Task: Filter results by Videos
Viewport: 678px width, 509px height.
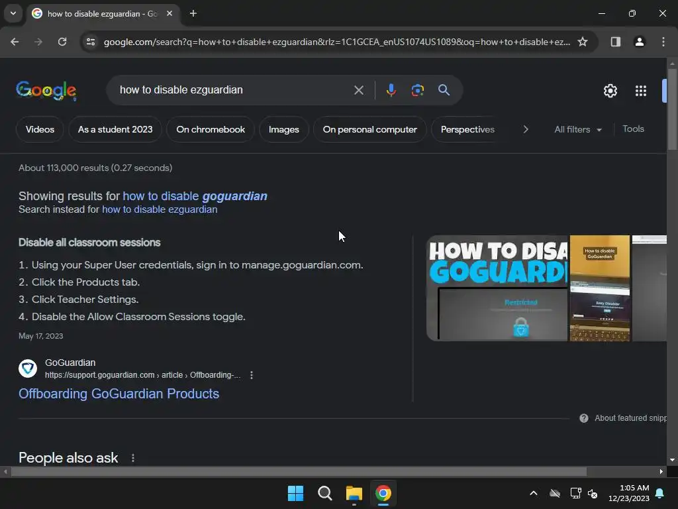Action: click(x=40, y=129)
